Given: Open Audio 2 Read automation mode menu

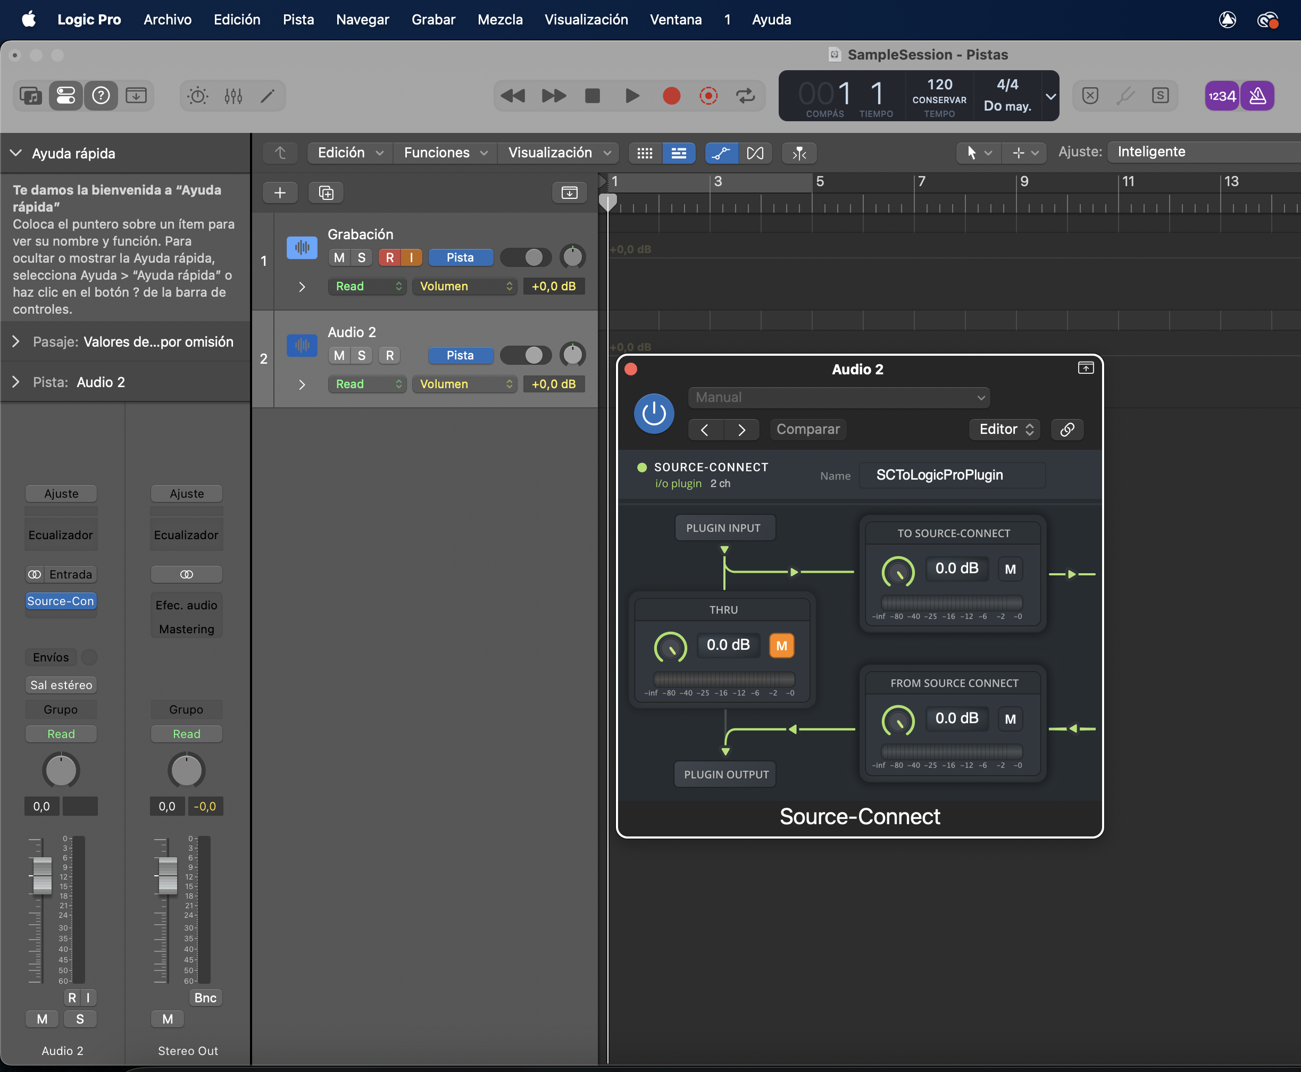Looking at the screenshot, I should 367,384.
